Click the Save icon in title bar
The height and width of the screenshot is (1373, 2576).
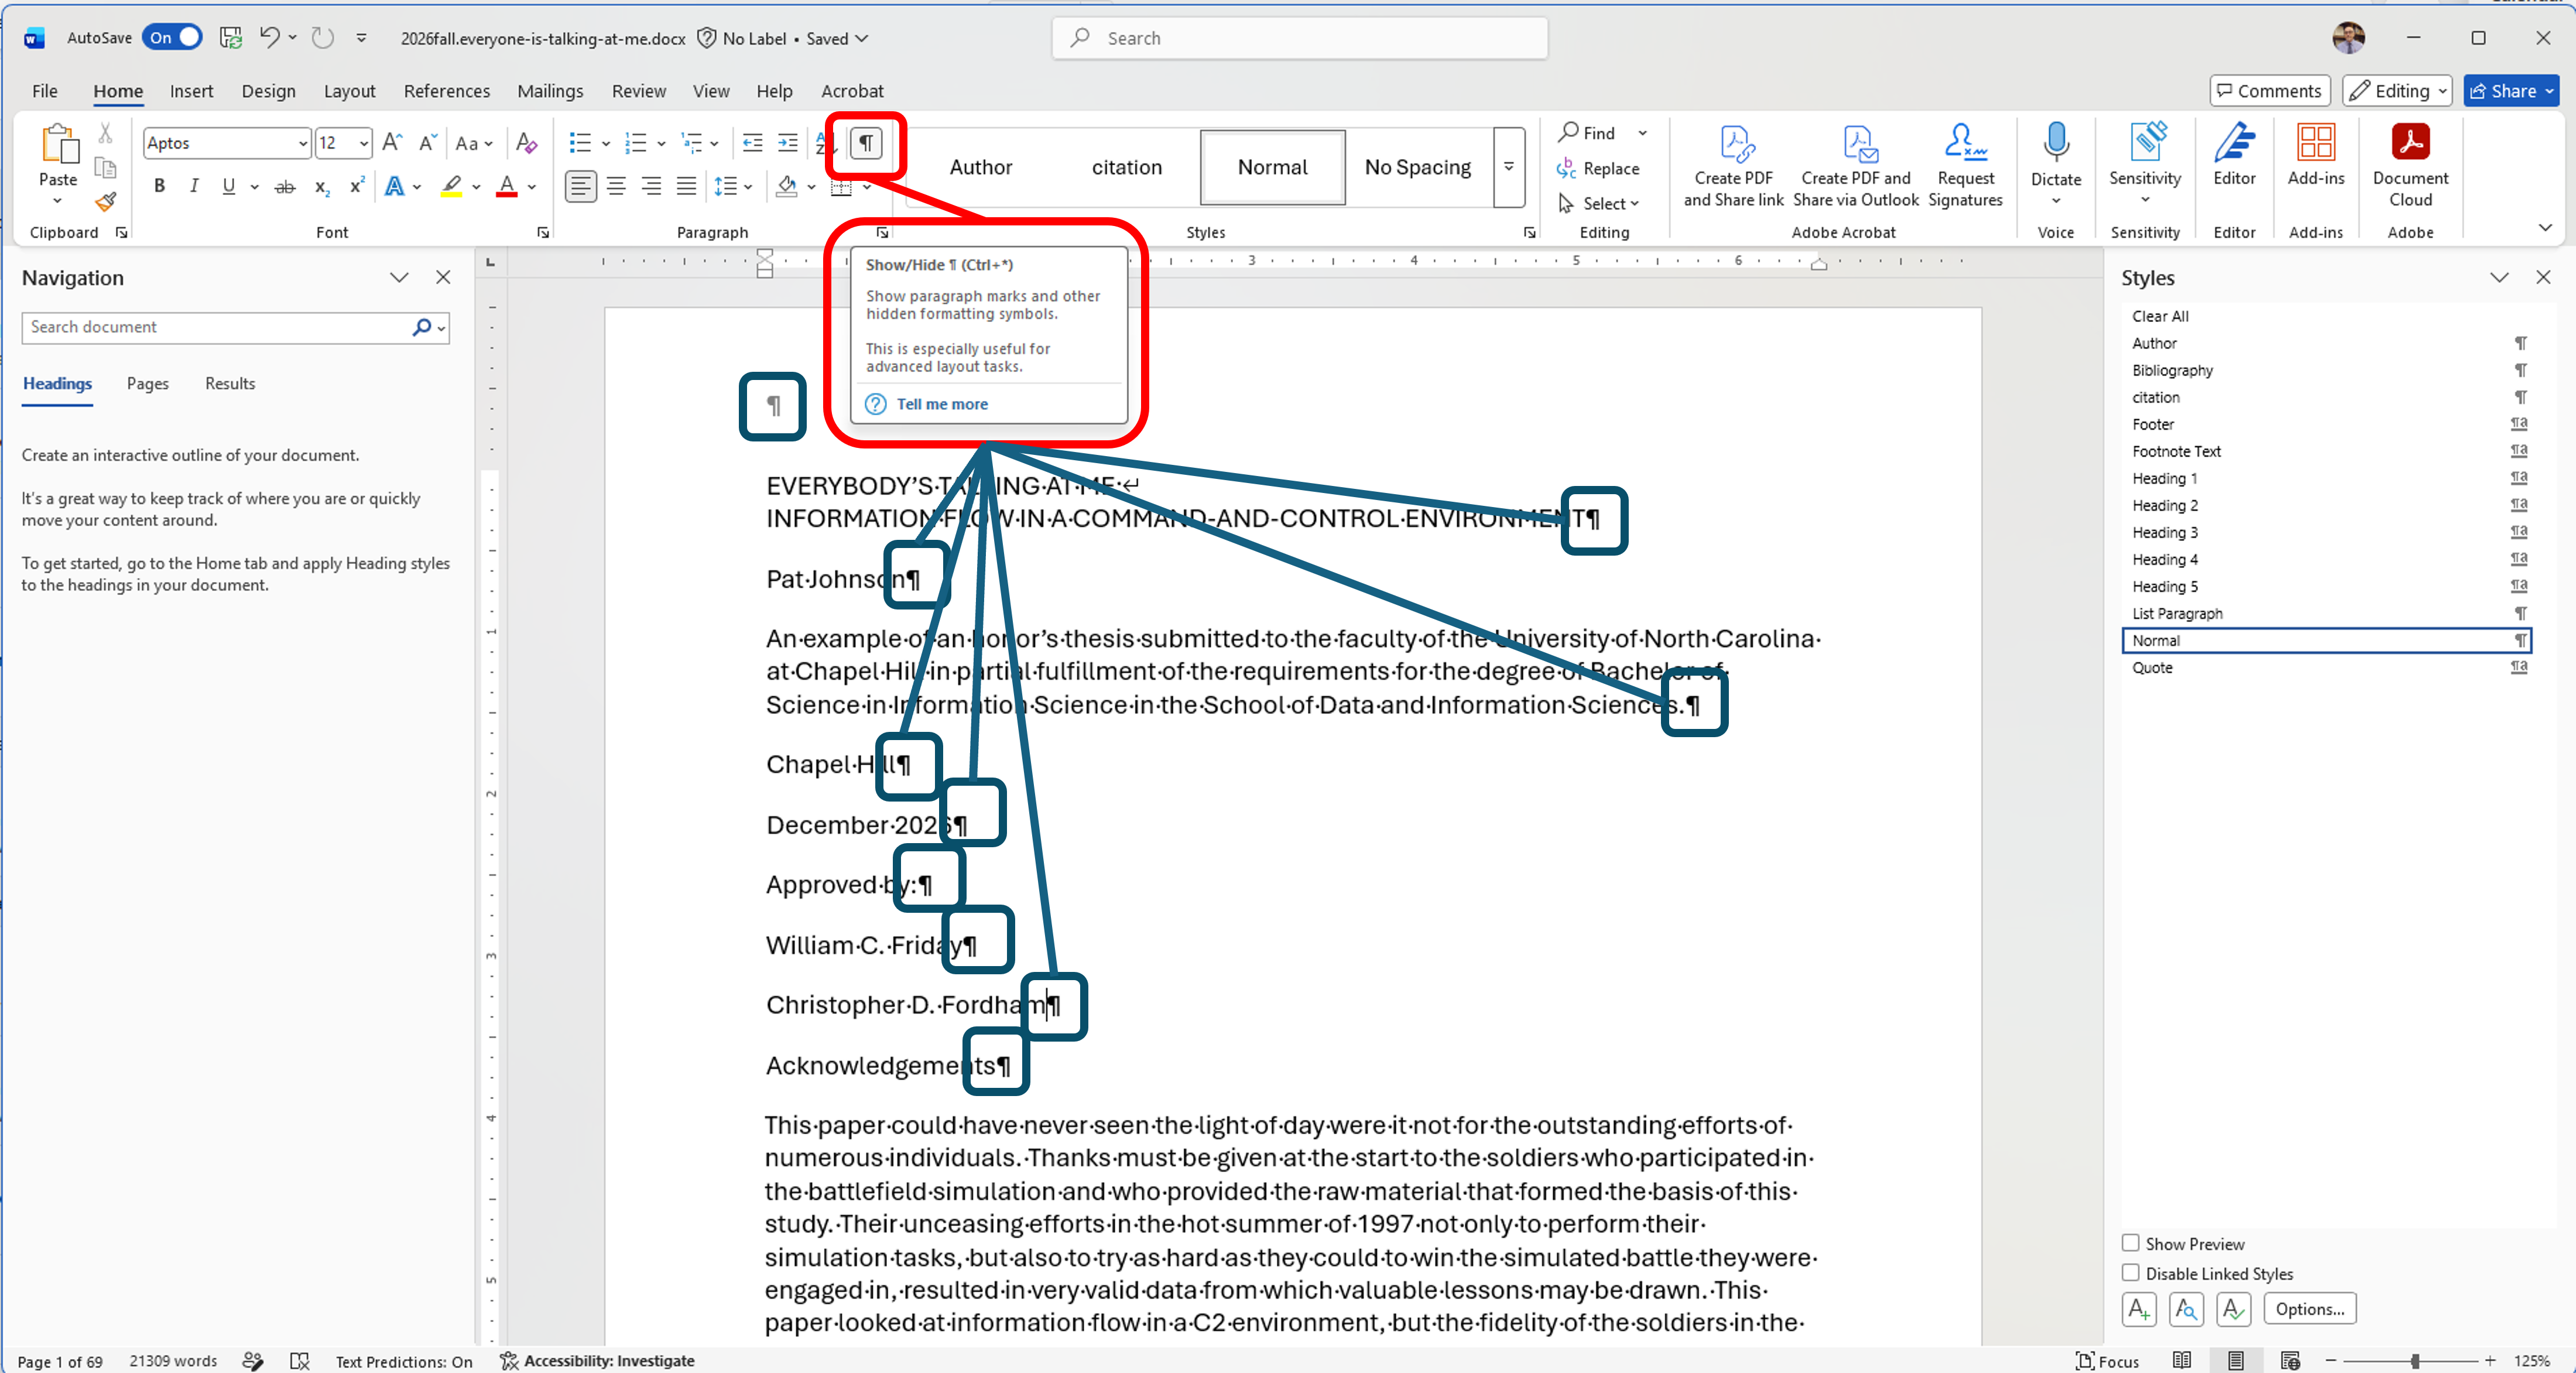pos(231,38)
